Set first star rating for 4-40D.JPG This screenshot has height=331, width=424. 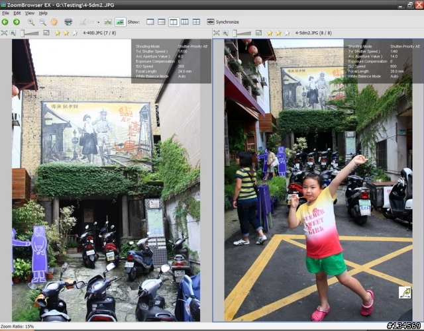(x=58, y=33)
